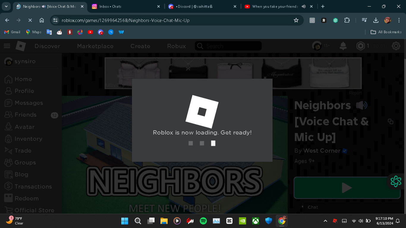This screenshot has height=228, width=406.
Task: Open All Bookmarks folder
Action: click(386, 32)
